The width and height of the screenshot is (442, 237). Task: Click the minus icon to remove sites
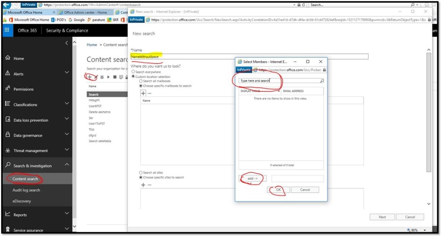point(150,185)
